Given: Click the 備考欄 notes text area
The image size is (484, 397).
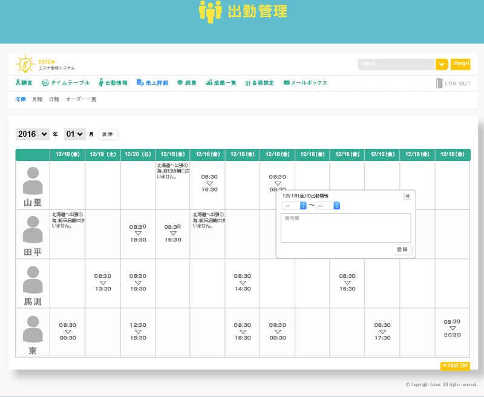Looking at the screenshot, I should (x=345, y=228).
